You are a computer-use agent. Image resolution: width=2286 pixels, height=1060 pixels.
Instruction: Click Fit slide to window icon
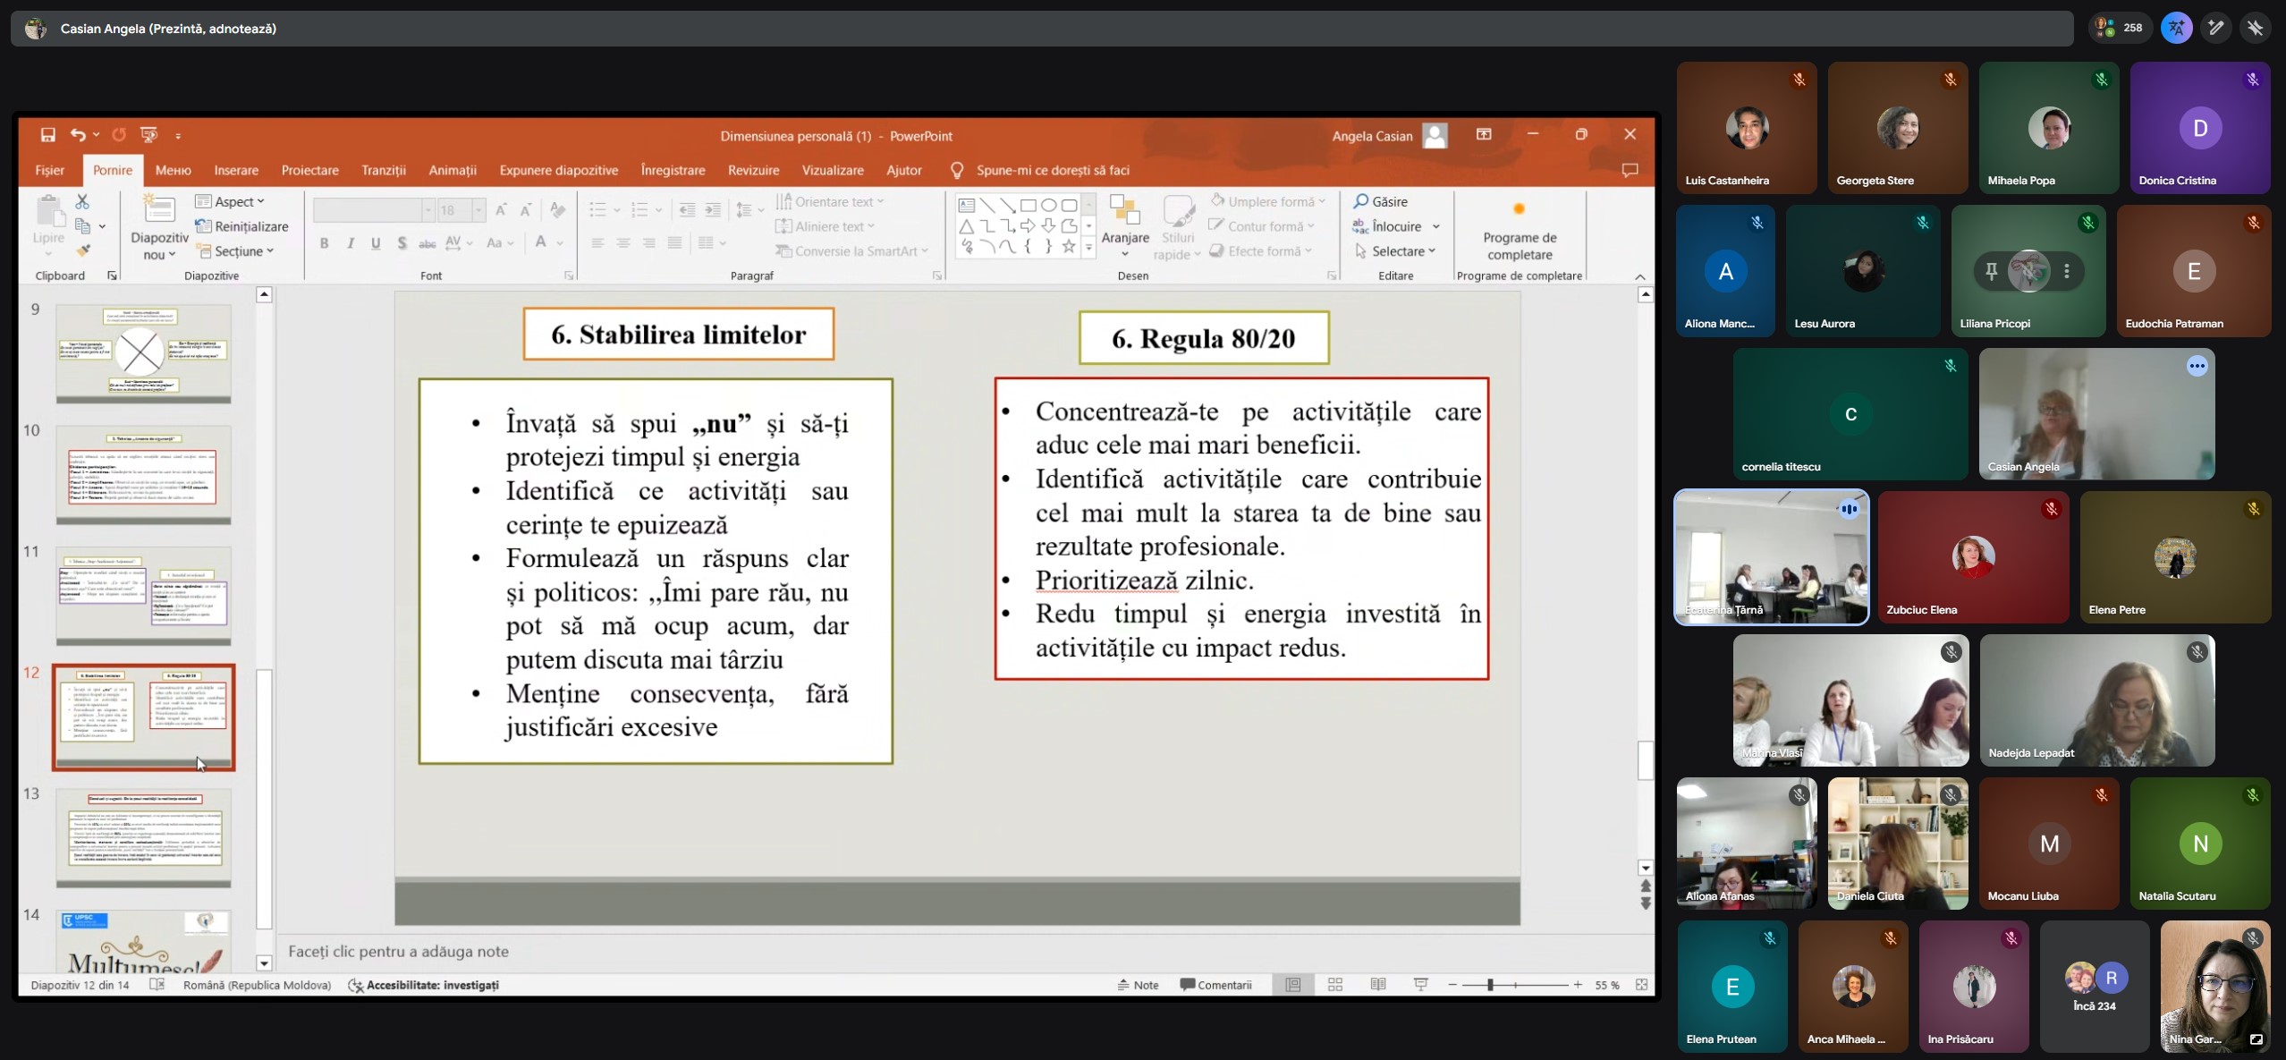(1642, 985)
